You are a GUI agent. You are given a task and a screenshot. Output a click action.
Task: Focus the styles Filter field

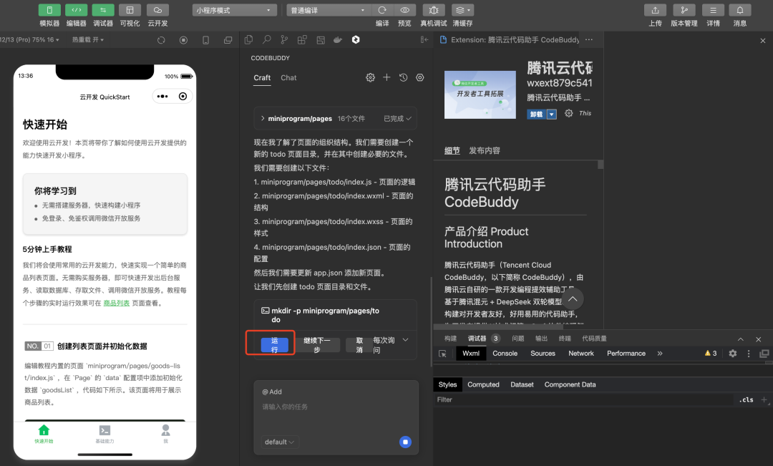(584, 399)
